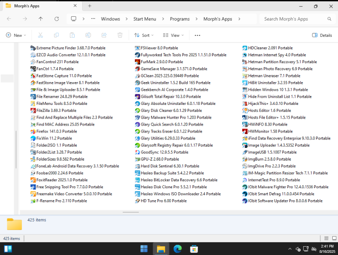
Task: Select Geek Uninstaller 1.5.2 Build 165 Portable
Action: tap(173, 83)
